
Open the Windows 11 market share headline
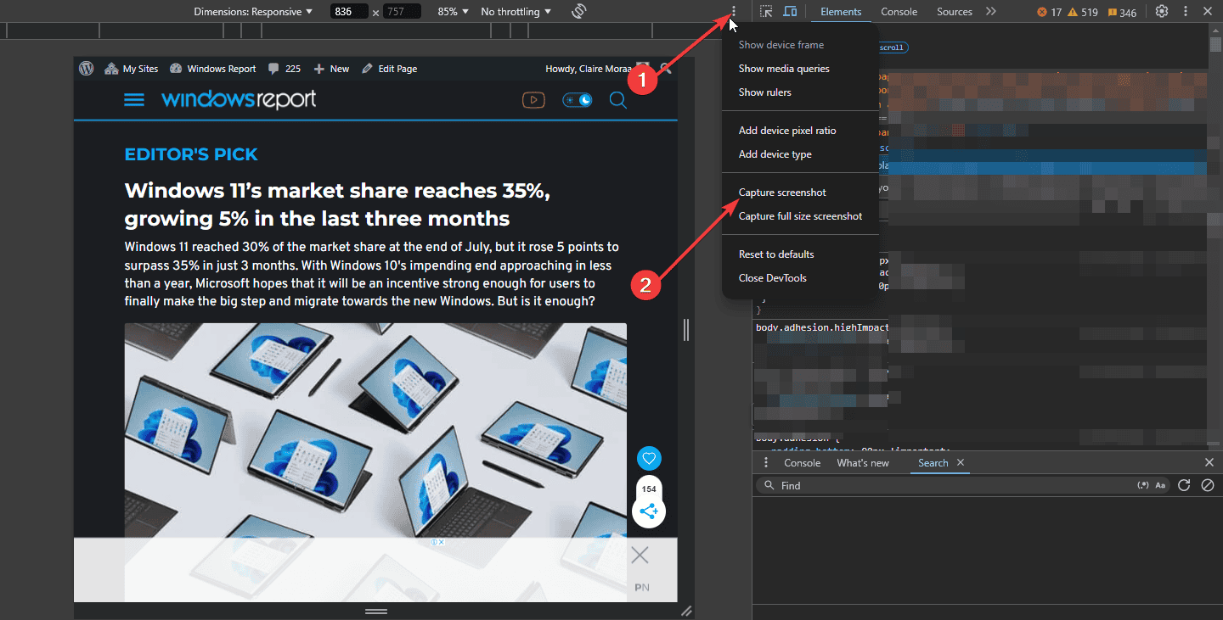[x=337, y=205]
